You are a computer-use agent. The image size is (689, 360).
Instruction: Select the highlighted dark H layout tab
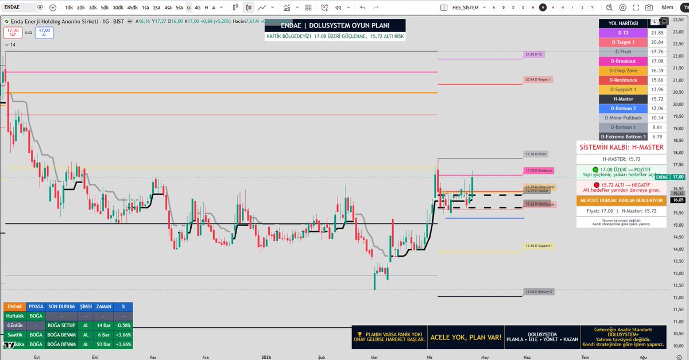tap(543, 8)
